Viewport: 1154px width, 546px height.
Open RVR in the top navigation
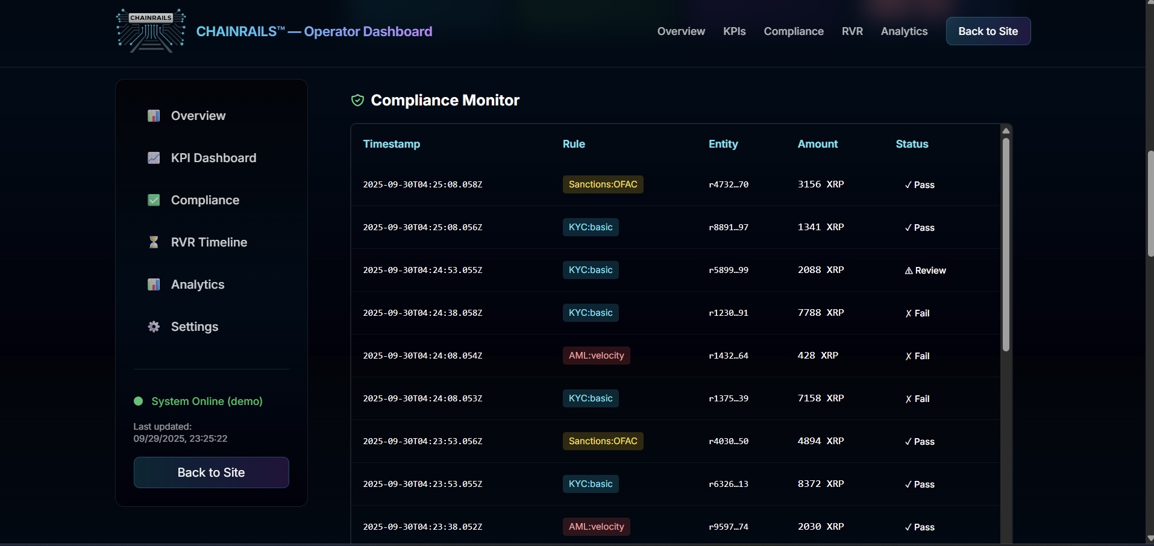coord(852,31)
